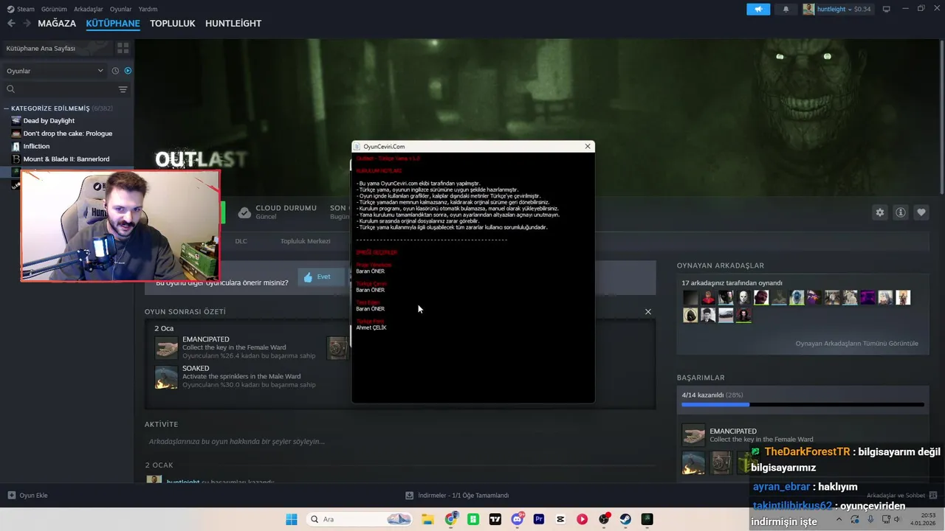Open advanced library filter options
This screenshot has height=531, width=945.
pos(123,89)
